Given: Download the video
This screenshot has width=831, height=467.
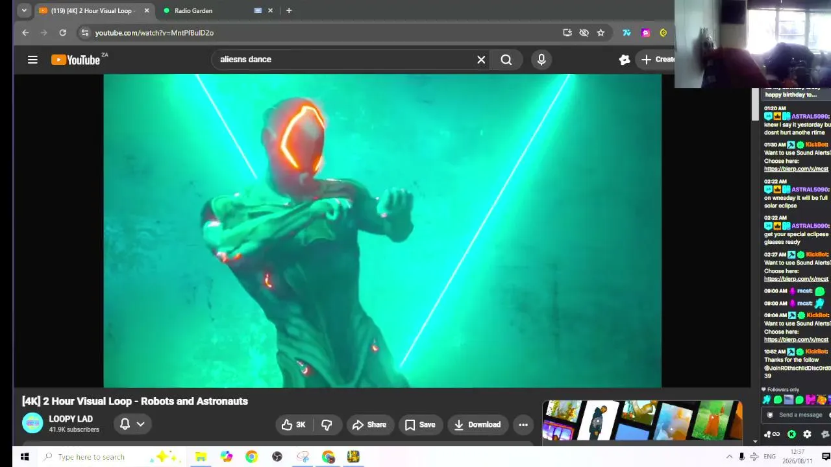Looking at the screenshot, I should 477,425.
